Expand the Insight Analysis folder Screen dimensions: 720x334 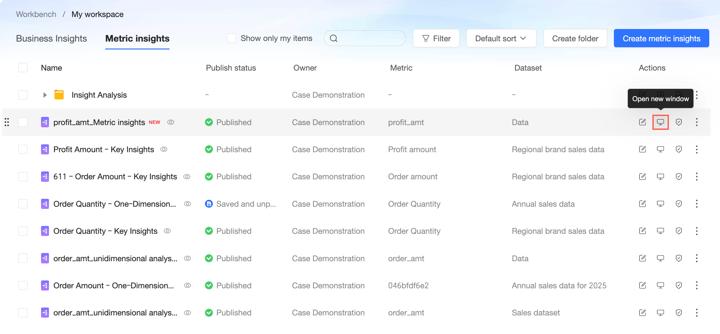[45, 95]
